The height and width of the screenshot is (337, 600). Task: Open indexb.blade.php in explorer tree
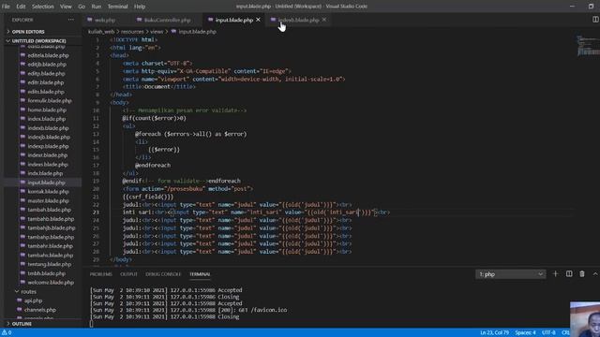pyautogui.click(x=48, y=128)
